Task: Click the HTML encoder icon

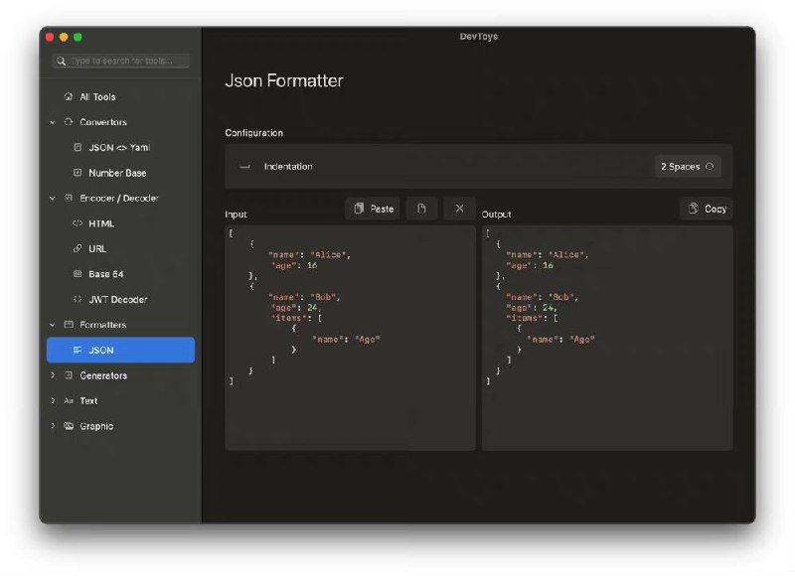Action: coord(78,223)
